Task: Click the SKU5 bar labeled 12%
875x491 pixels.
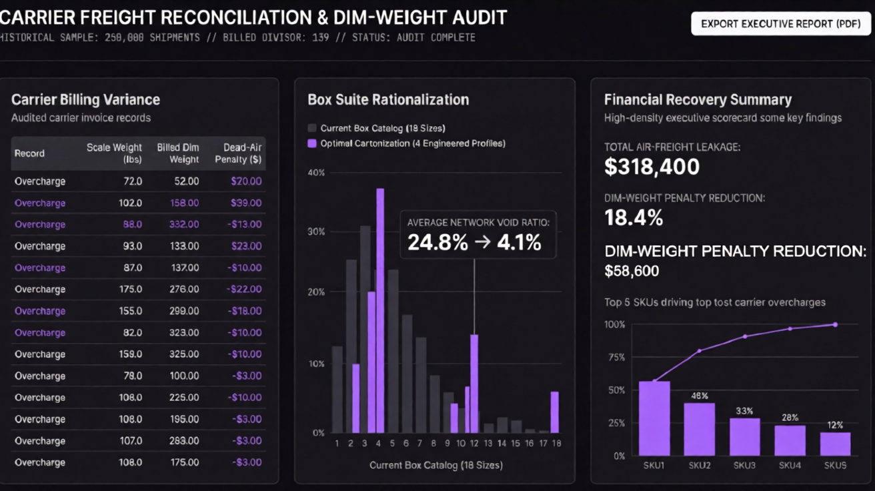Action: tap(835, 444)
